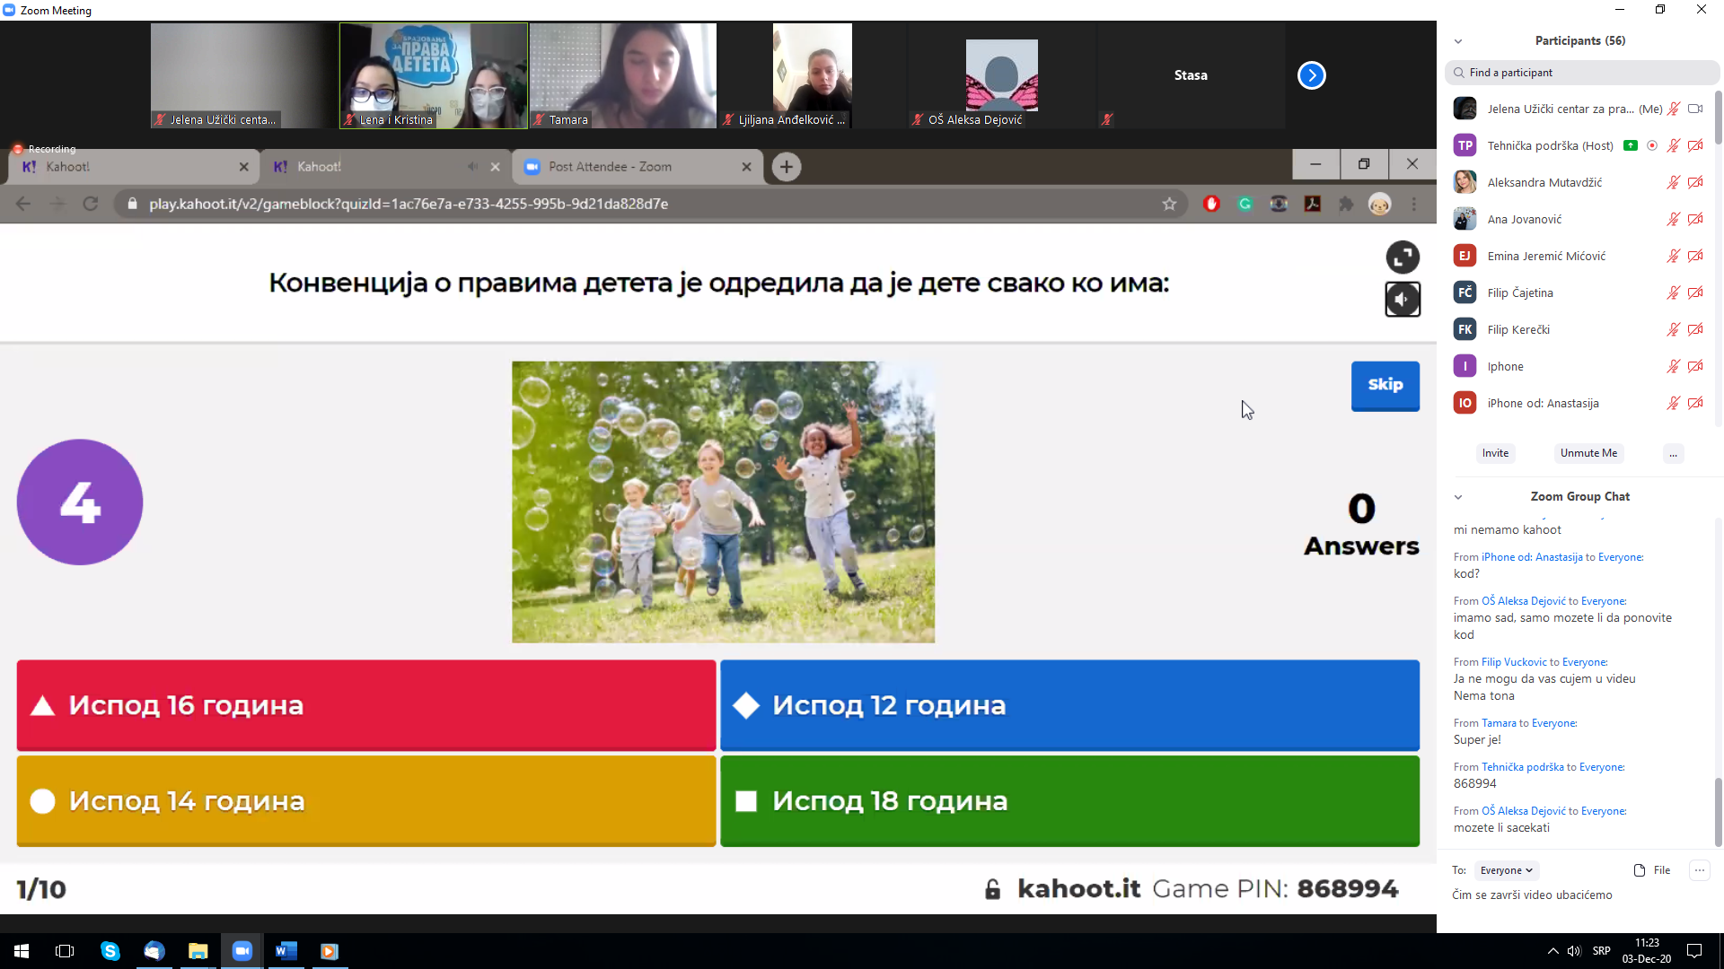Viewport: 1724px width, 969px height.
Task: Click the Grammarly extension icon
Action: (1245, 204)
